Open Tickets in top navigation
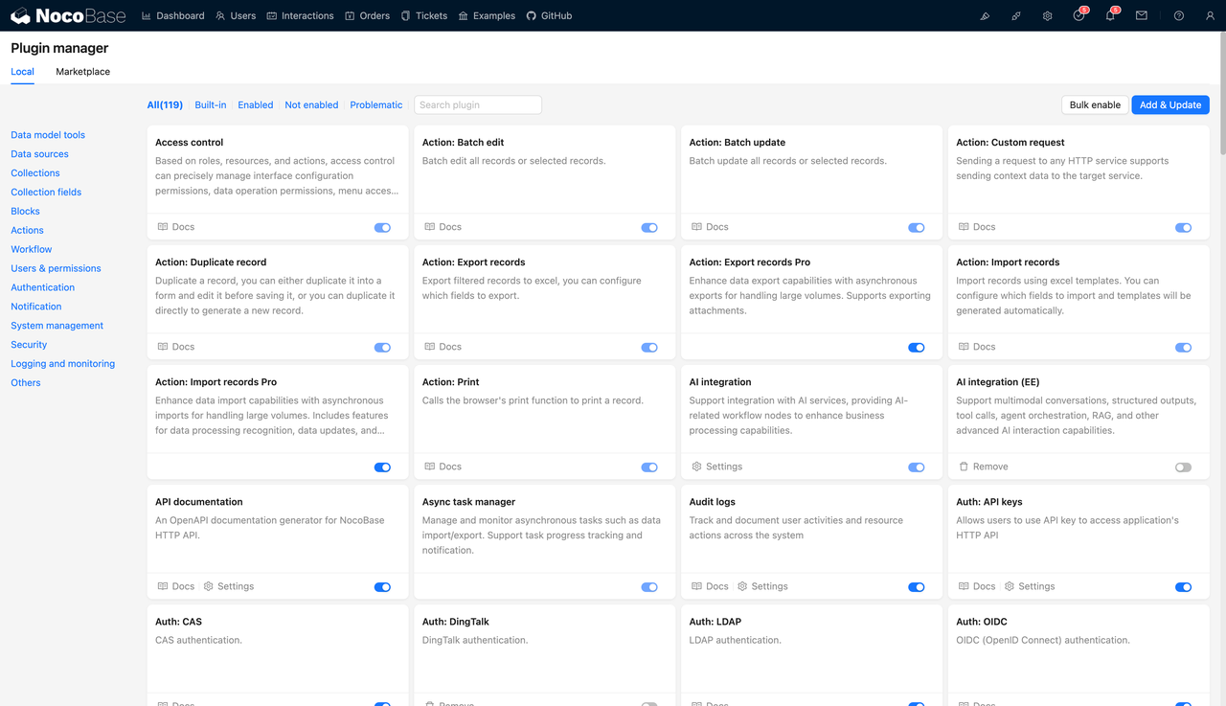The height and width of the screenshot is (706, 1226). point(424,16)
